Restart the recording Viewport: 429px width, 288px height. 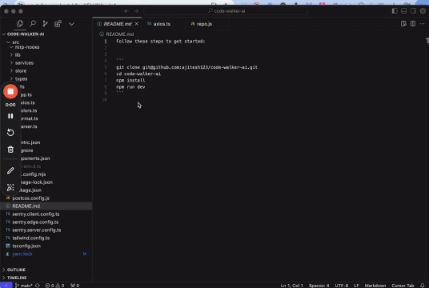(10, 133)
